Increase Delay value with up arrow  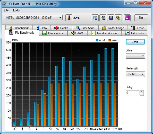(x=142, y=92)
